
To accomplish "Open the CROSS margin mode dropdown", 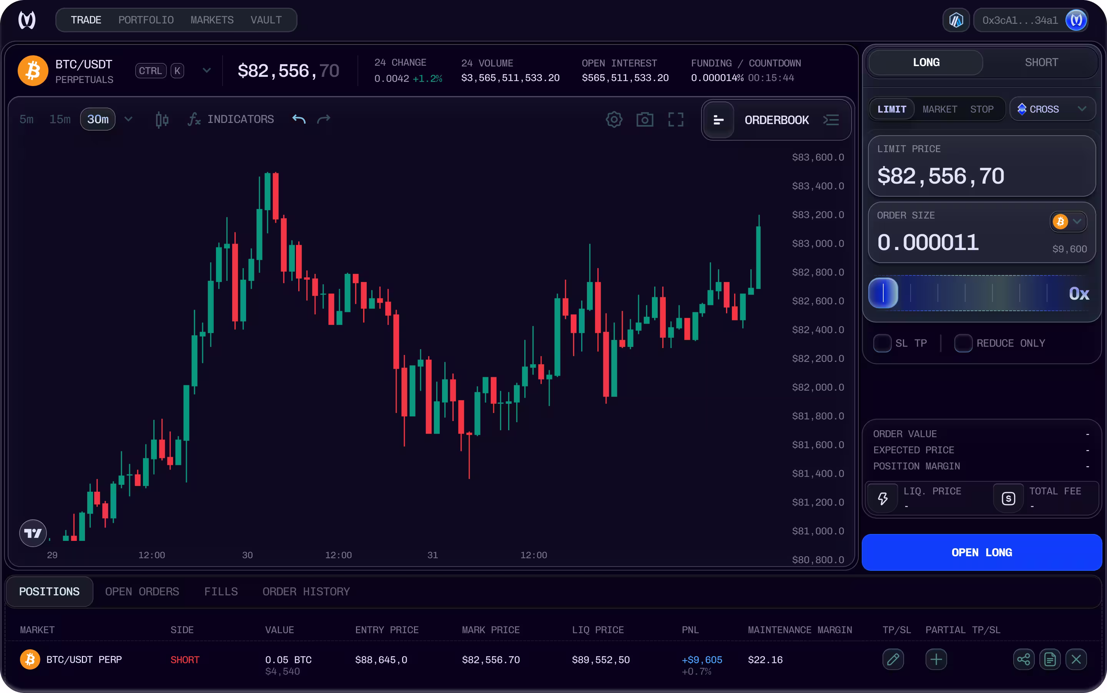I will pyautogui.click(x=1052, y=109).
